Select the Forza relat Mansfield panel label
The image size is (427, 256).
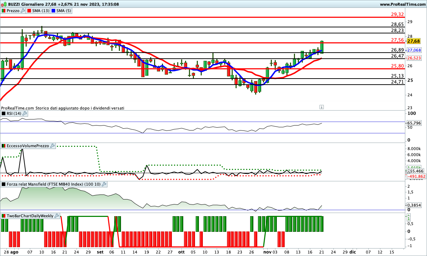[54, 184]
